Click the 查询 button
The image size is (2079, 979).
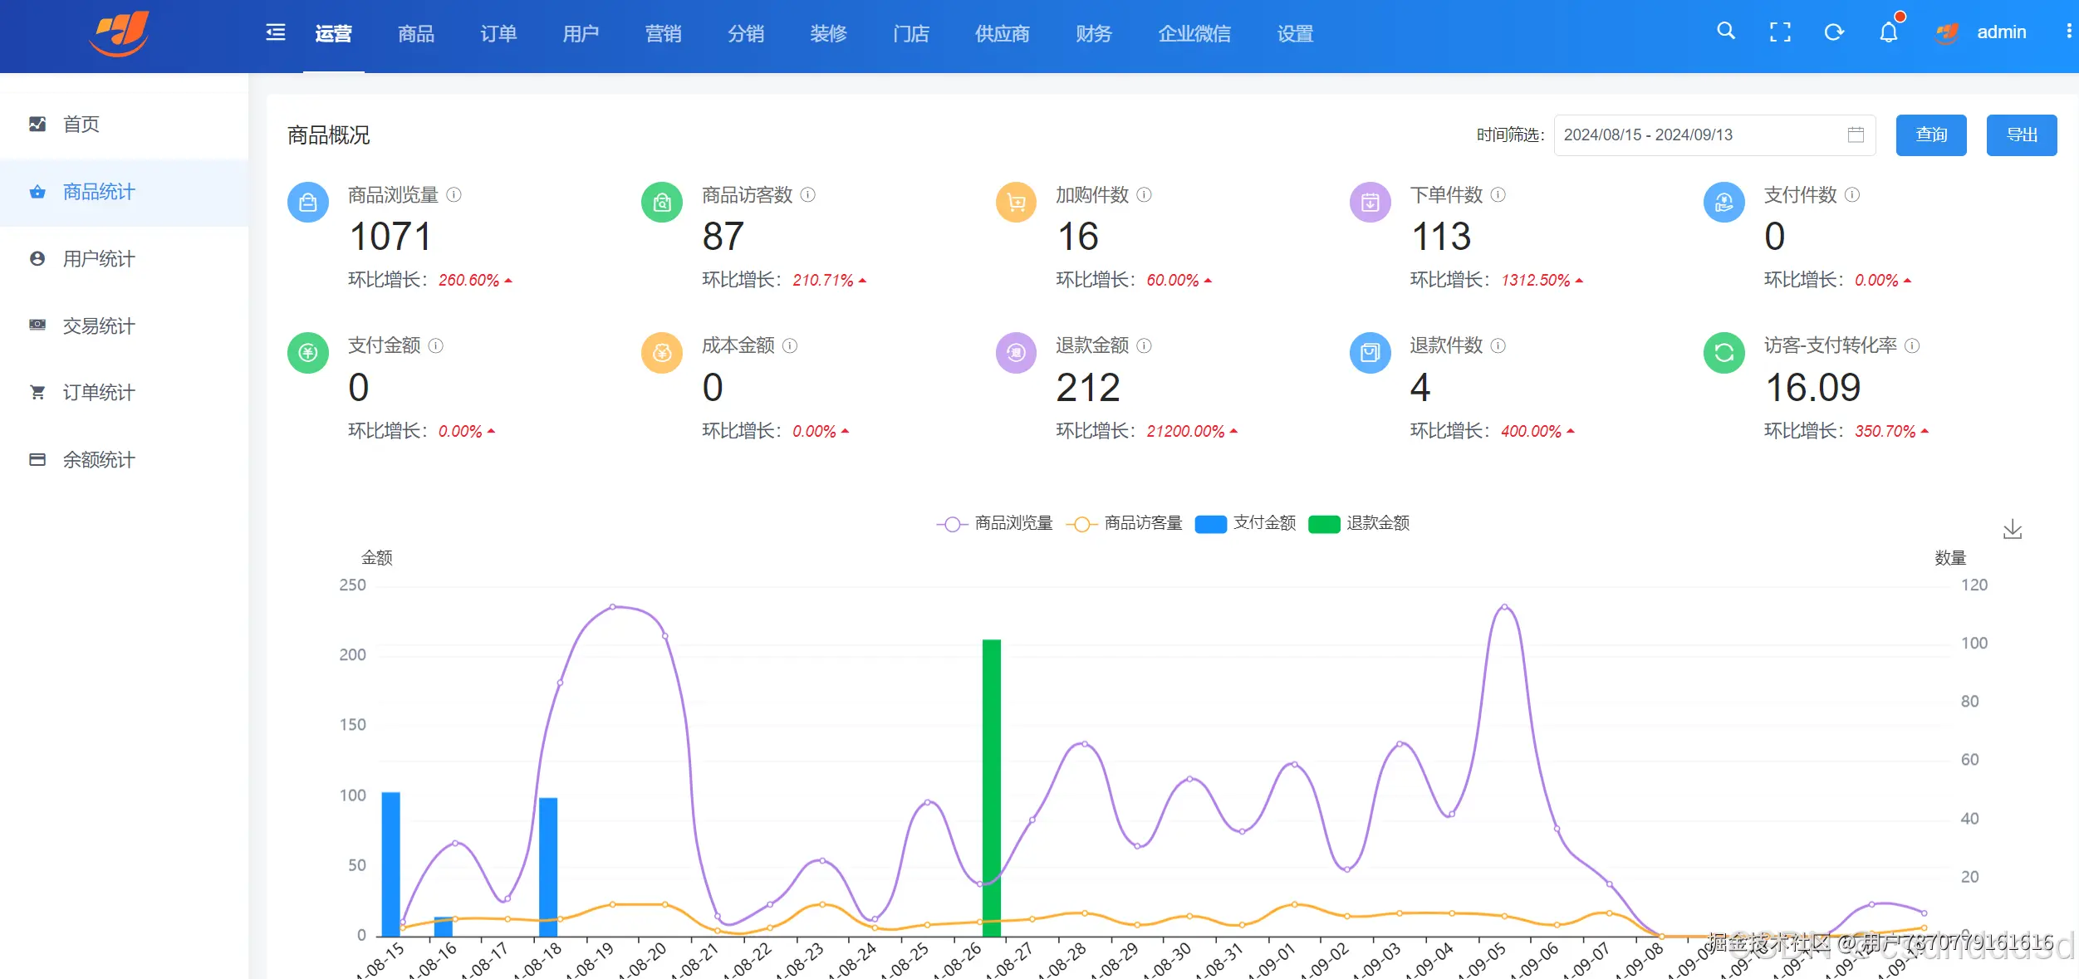(1930, 135)
